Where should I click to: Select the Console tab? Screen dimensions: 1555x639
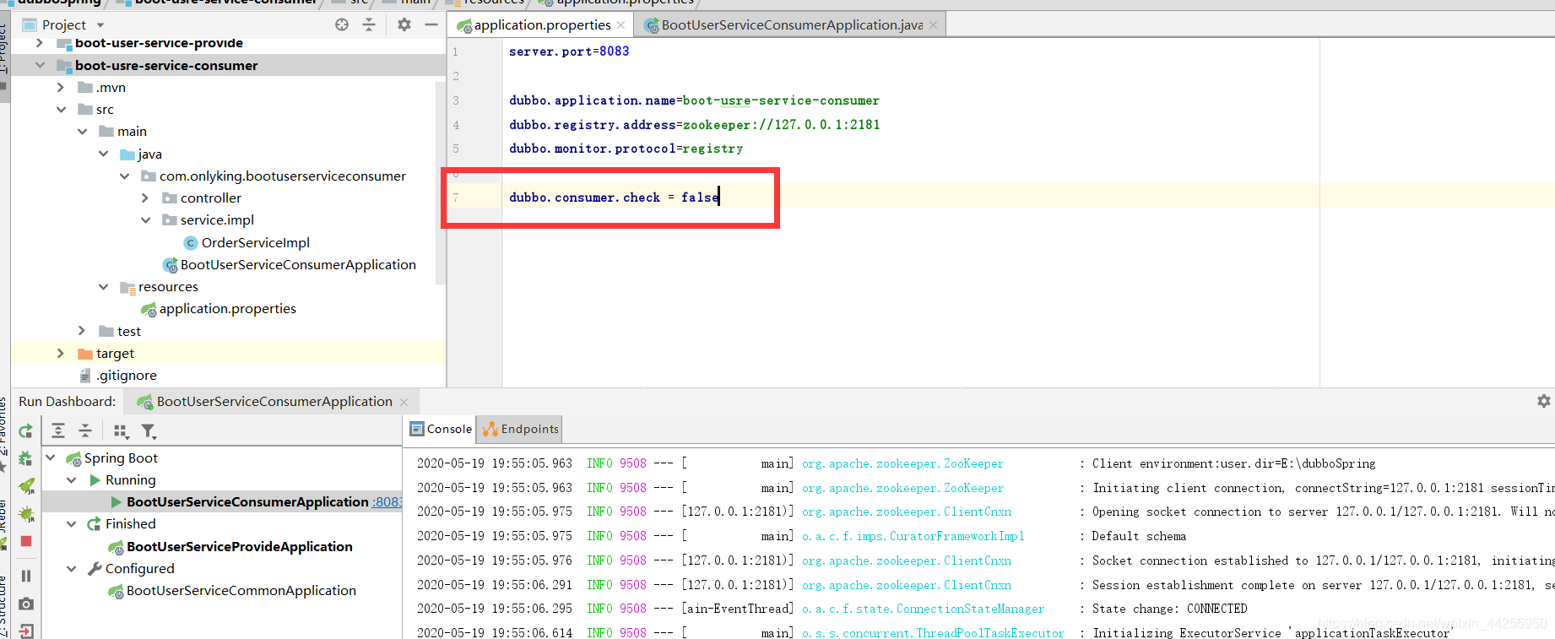441,429
